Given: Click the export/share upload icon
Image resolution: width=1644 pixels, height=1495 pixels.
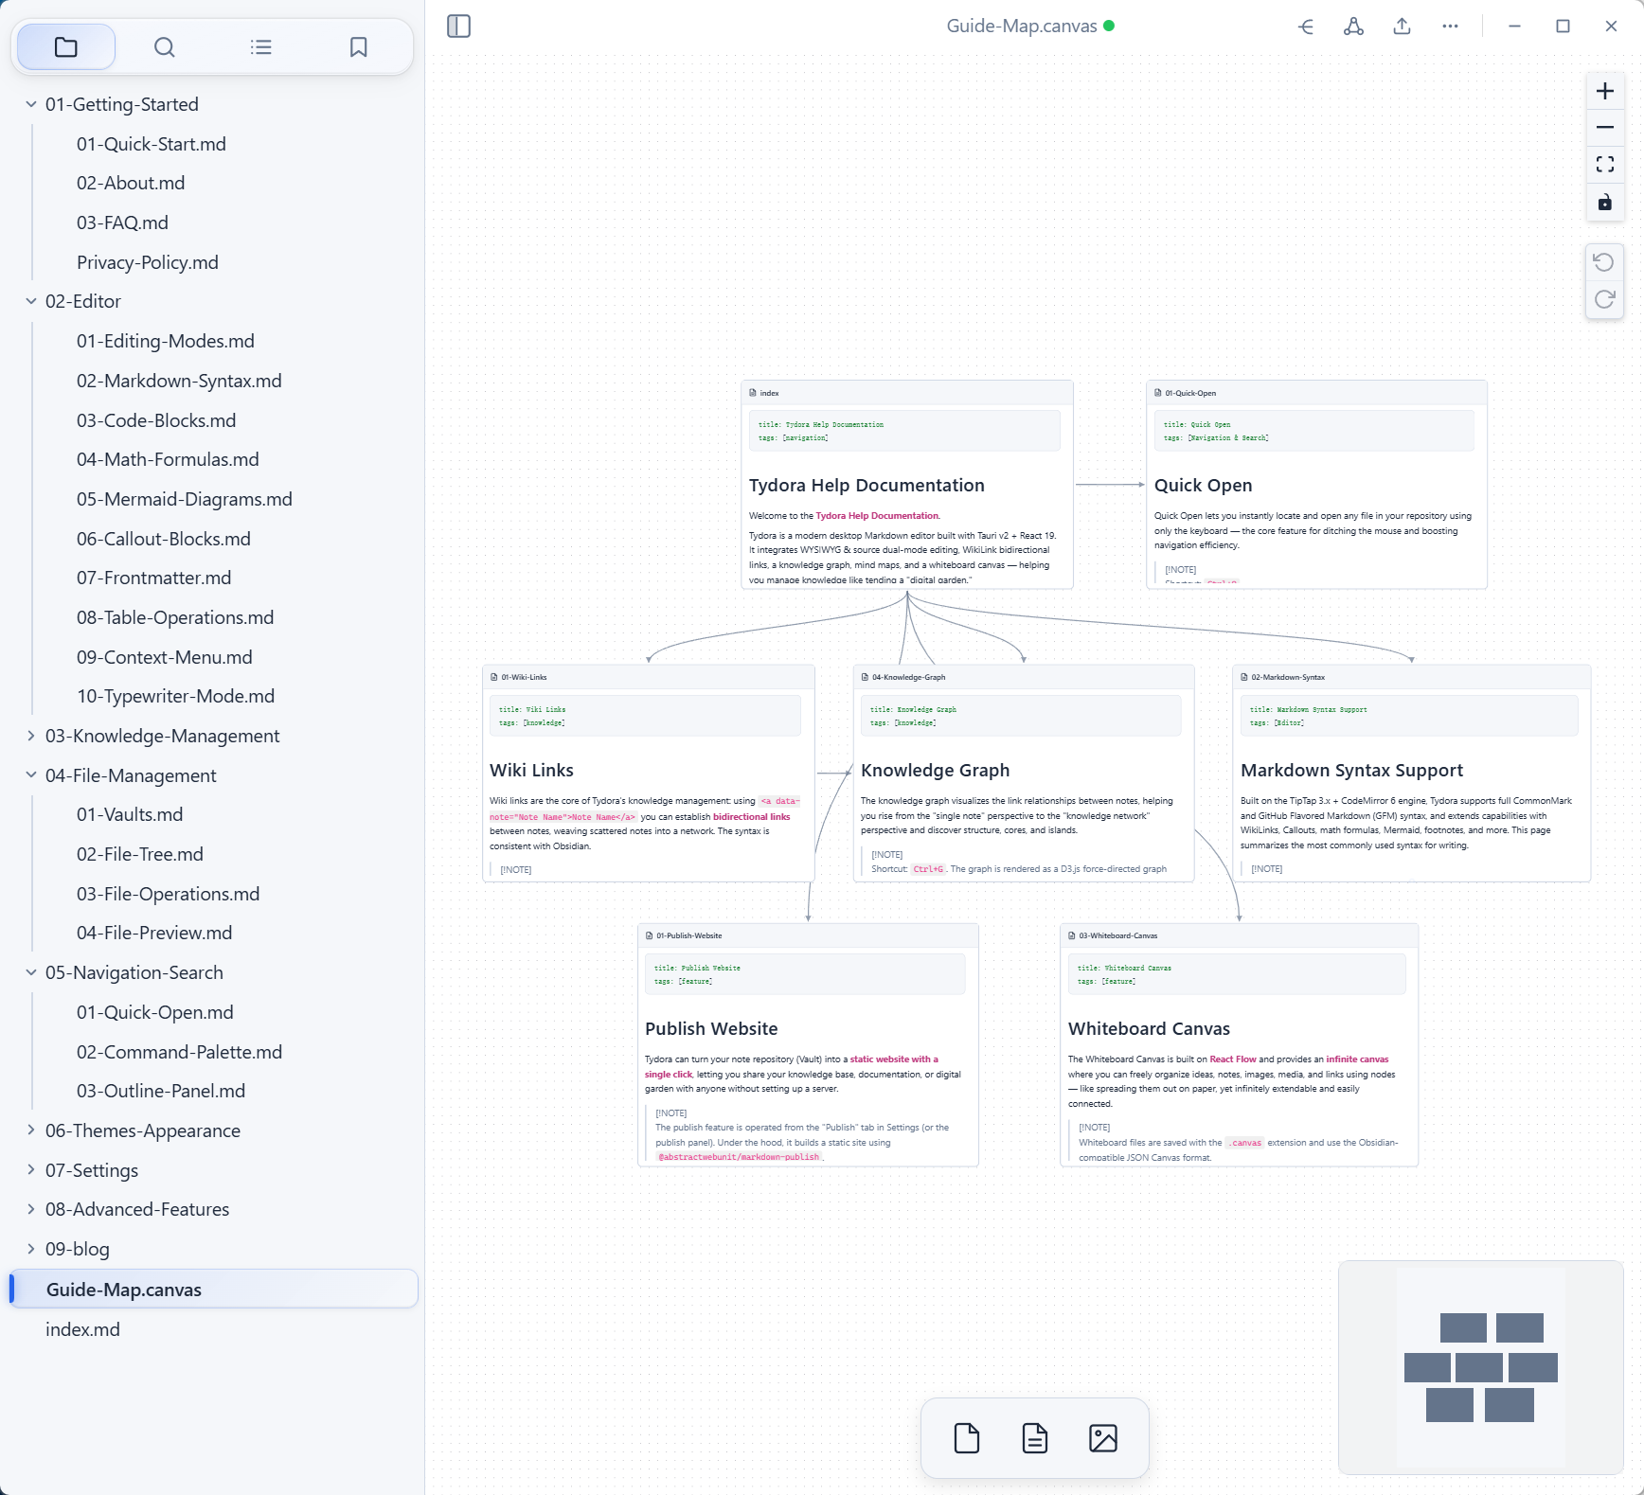Looking at the screenshot, I should tap(1403, 27).
